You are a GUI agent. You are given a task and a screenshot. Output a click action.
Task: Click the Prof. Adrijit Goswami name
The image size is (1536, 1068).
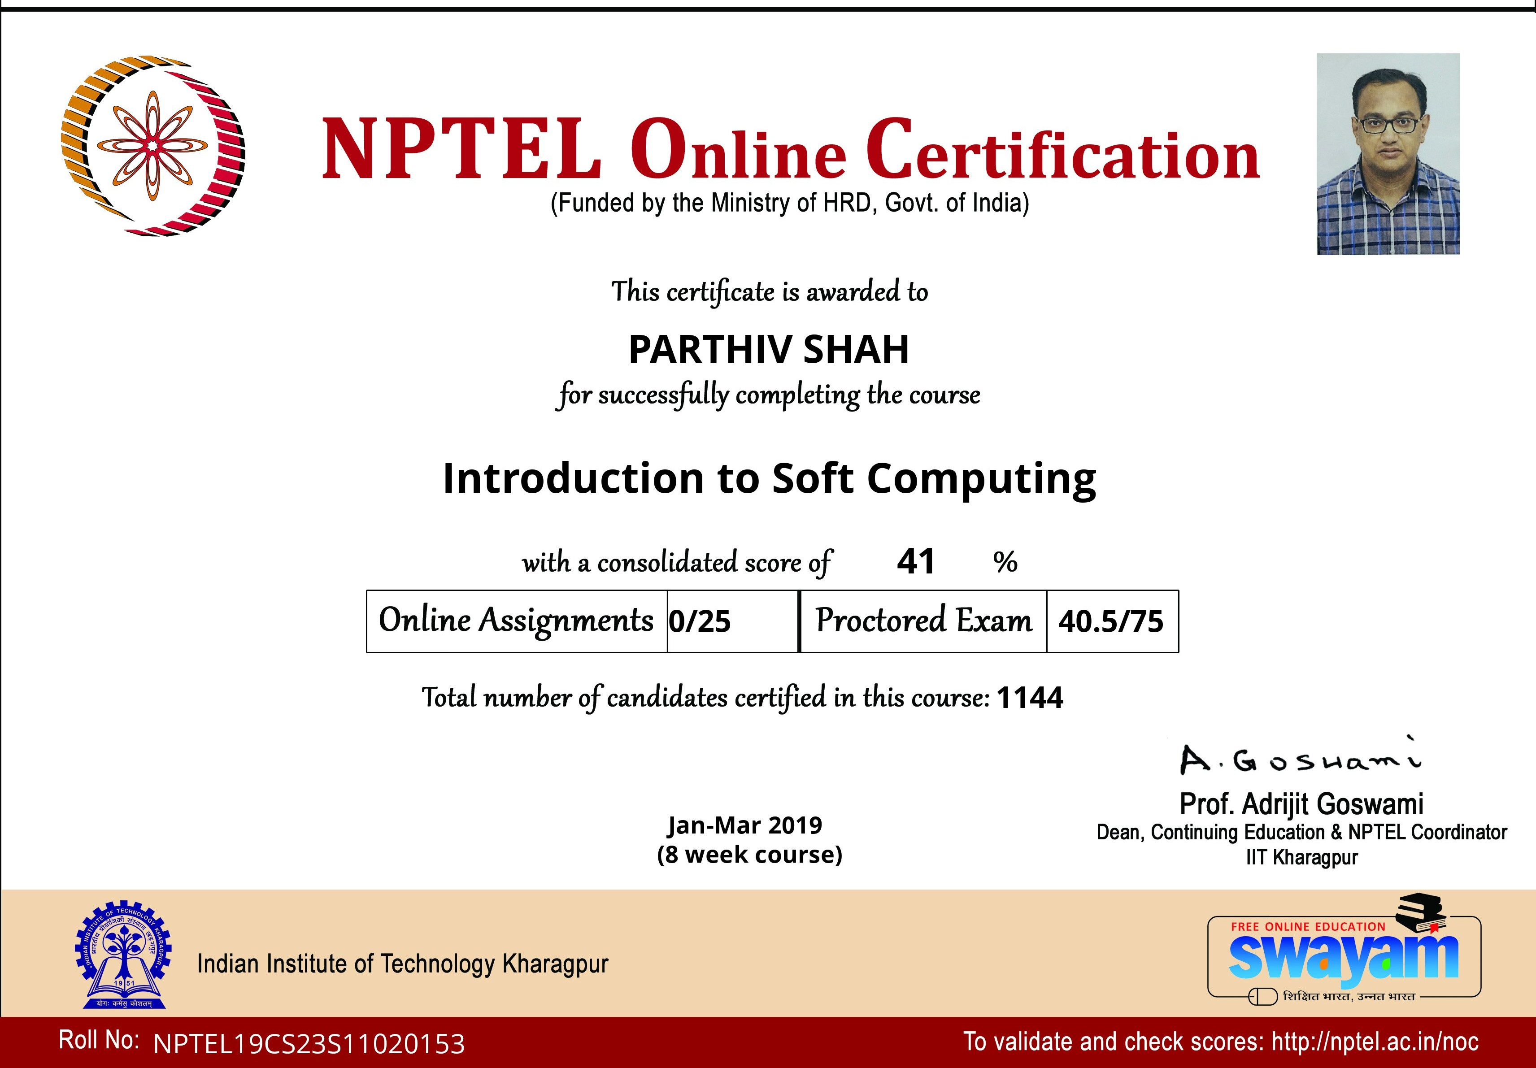click(x=1301, y=804)
